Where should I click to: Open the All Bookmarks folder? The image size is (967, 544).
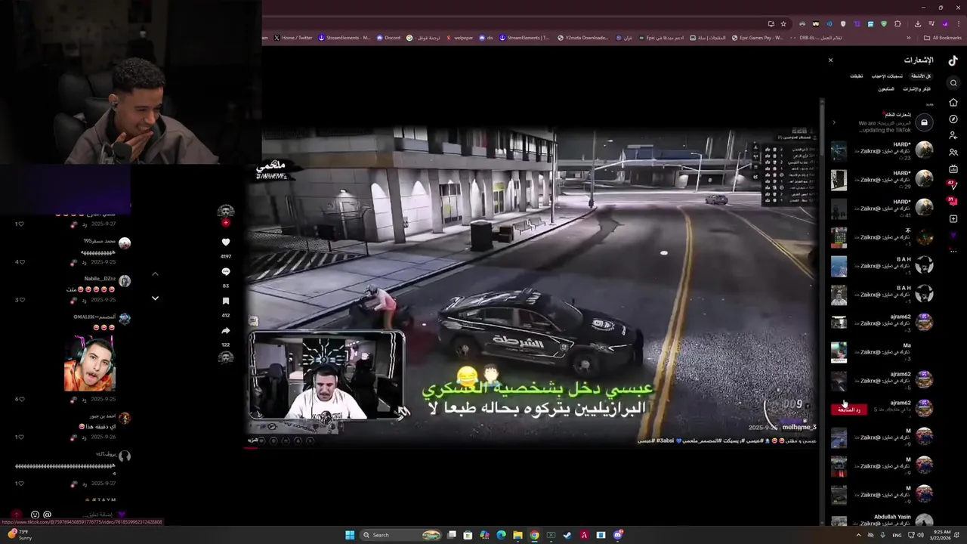point(942,38)
